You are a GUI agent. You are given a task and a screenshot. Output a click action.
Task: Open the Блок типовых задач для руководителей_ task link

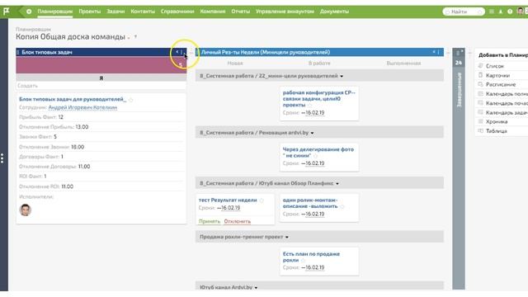click(x=73, y=99)
